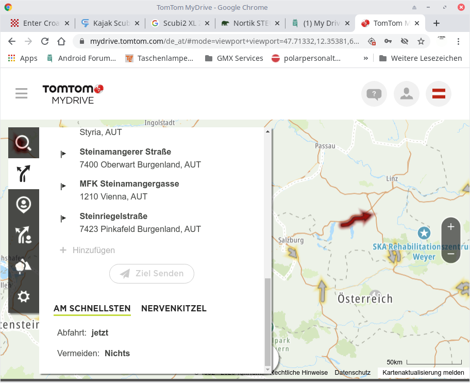This screenshot has width=470, height=383.
Task: Click traffic arrow marker near Salzburg
Action: 293,253
